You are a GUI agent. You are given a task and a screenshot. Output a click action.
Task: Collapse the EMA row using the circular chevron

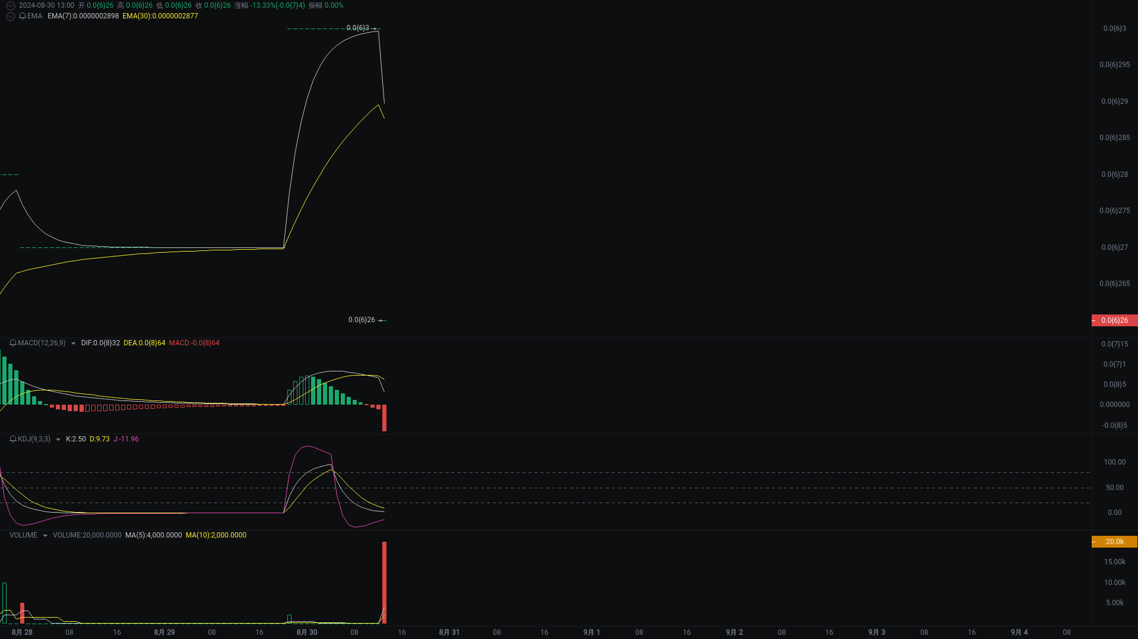click(x=10, y=16)
